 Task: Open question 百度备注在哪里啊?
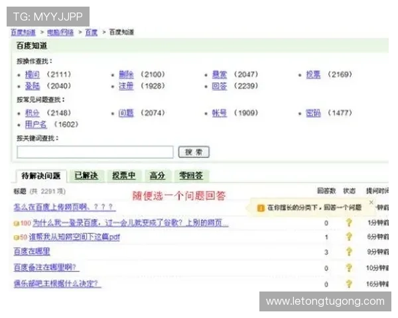tap(46, 267)
